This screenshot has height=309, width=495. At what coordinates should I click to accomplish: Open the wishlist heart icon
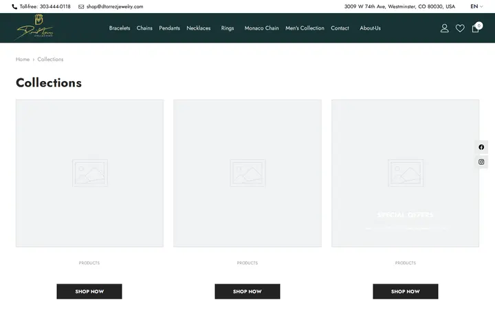click(460, 28)
